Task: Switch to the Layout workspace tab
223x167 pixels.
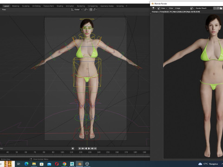Action: click(6, 6)
